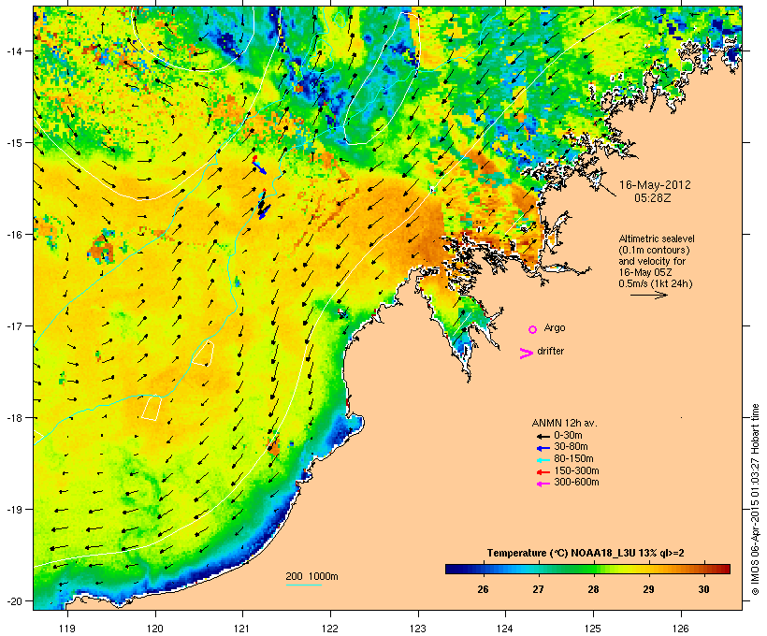Click the blue mooring current arrow near 121 -15
Image resolution: width=767 pixels, height=636 pixels.
pos(260,168)
